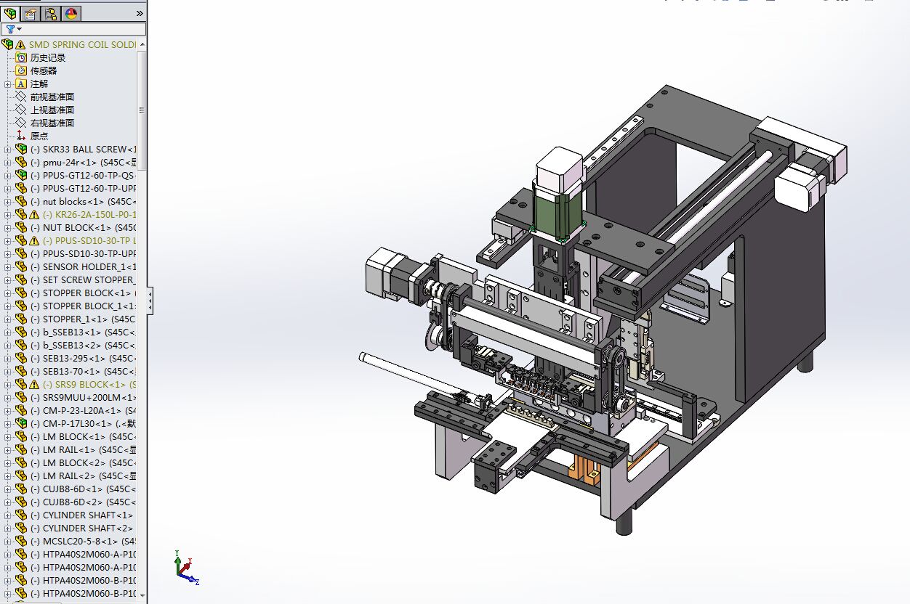Switch to the PropertyManager tab
The height and width of the screenshot is (604, 910).
[x=31, y=13]
